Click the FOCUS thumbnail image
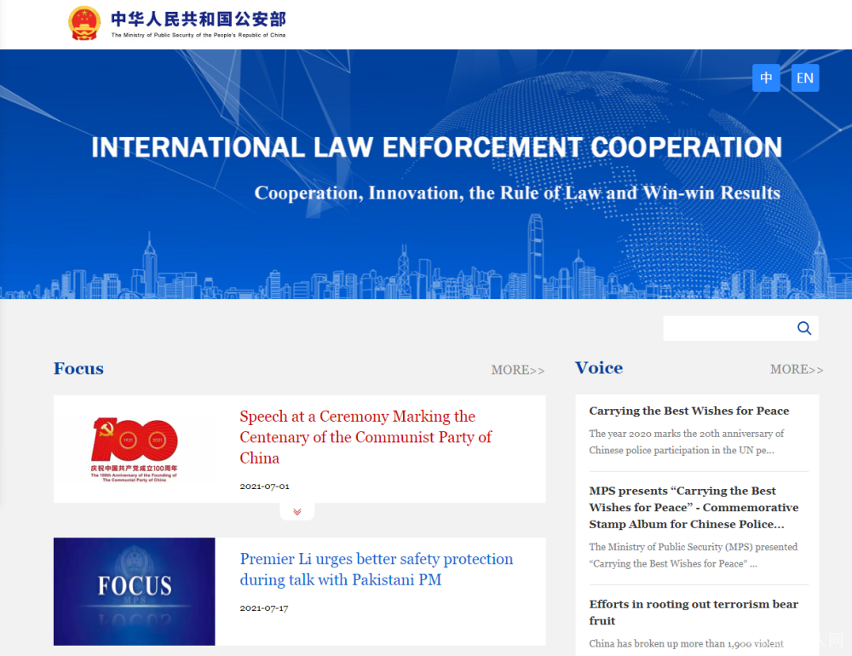 134,591
